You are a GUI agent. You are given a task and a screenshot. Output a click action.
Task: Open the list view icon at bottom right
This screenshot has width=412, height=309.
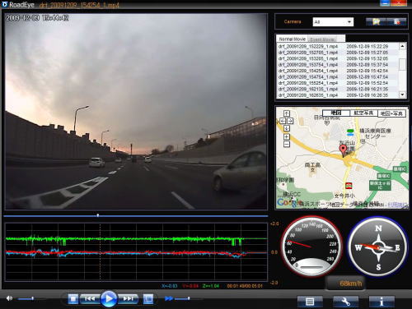click(x=310, y=302)
